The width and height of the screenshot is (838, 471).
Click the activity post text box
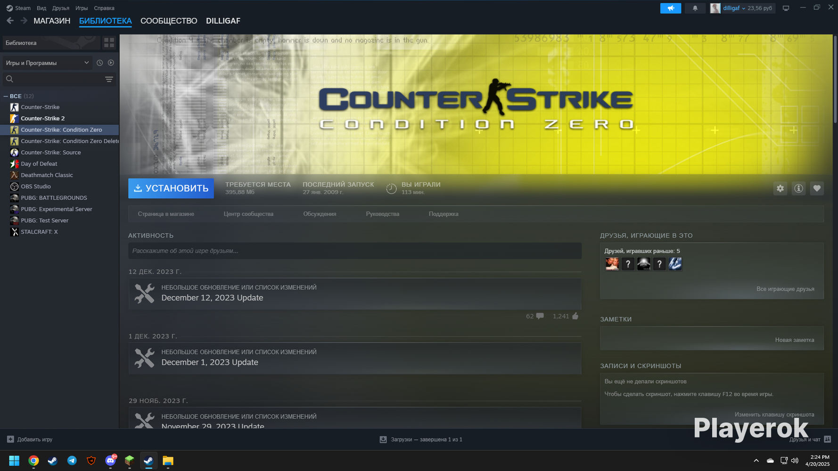355,251
